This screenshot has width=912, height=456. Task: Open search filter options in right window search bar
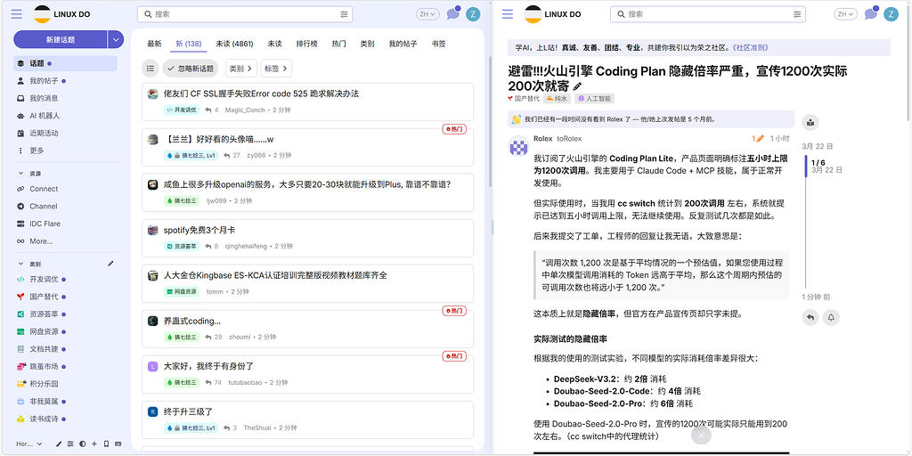point(797,14)
